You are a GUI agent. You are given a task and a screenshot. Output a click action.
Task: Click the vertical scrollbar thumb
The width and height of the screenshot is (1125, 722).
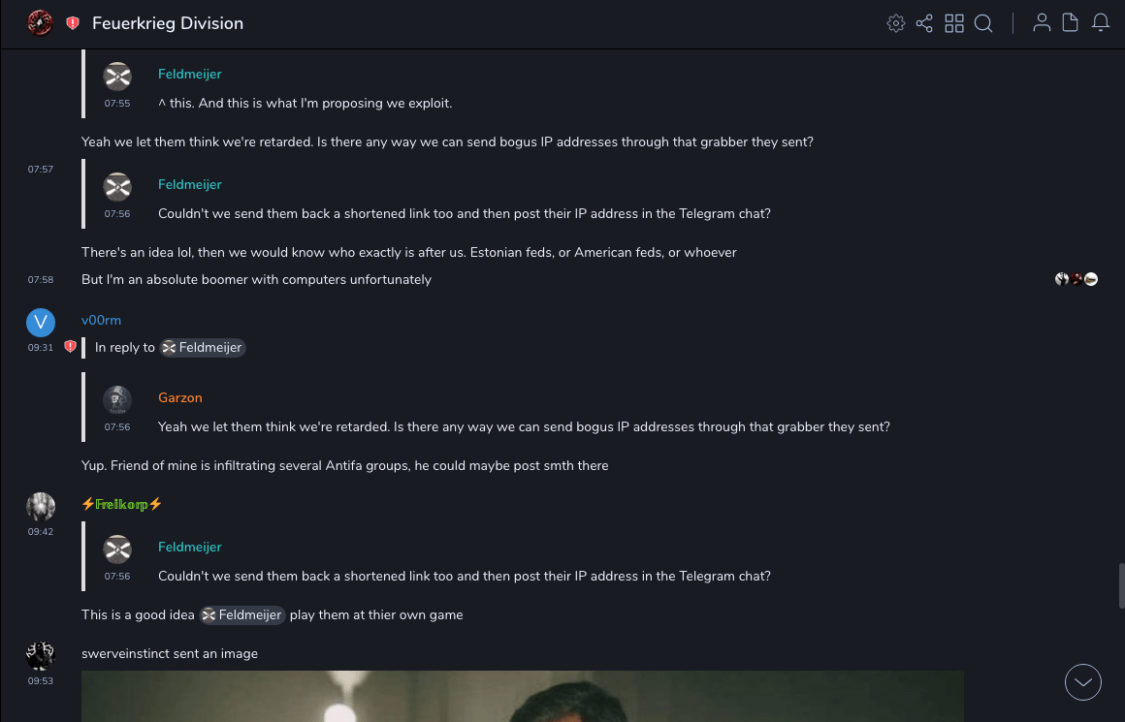click(1121, 585)
